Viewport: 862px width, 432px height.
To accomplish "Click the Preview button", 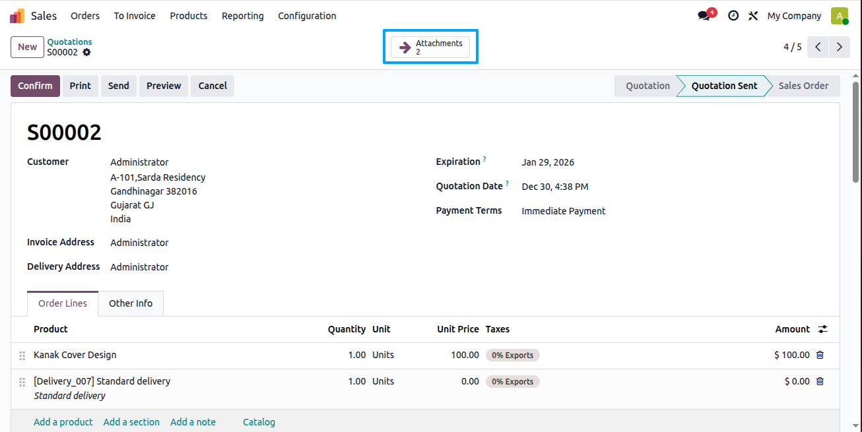I will tap(164, 86).
